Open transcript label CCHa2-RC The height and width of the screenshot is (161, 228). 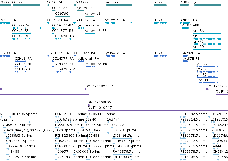coord(21,36)
